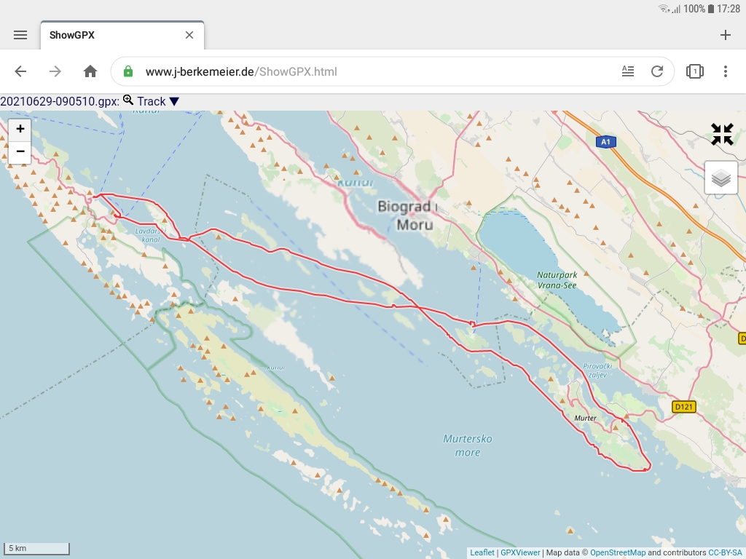
Task: Click the address bar URL field
Action: coord(364,71)
